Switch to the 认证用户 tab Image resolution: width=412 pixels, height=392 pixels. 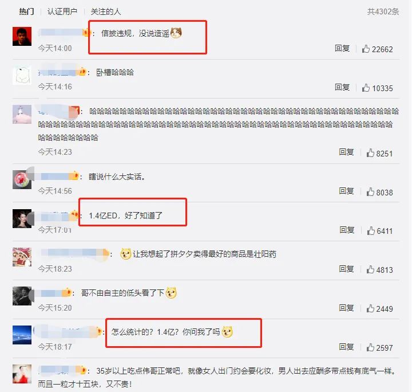pos(62,11)
